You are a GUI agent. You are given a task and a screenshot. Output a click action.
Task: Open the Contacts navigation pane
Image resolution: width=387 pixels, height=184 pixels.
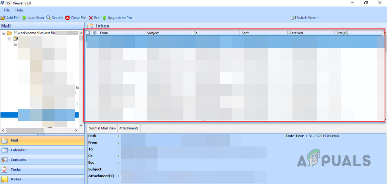(42, 160)
